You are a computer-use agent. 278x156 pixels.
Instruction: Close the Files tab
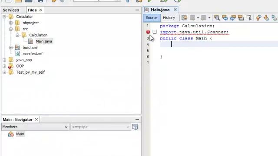coord(40,10)
